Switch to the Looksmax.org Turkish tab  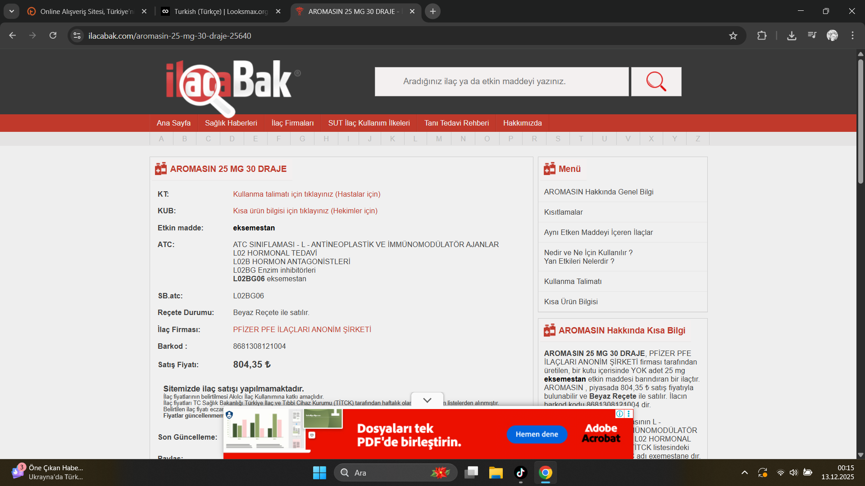[x=221, y=11]
